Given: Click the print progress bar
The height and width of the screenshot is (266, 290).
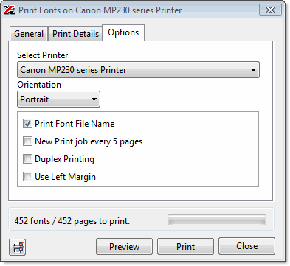Looking at the screenshot, I should (x=217, y=220).
